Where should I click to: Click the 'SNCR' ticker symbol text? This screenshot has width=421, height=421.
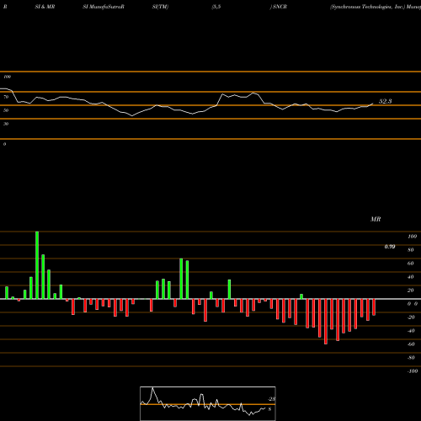(x=280, y=7)
